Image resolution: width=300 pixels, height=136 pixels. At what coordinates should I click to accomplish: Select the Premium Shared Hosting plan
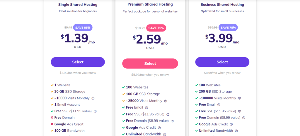click(x=150, y=63)
